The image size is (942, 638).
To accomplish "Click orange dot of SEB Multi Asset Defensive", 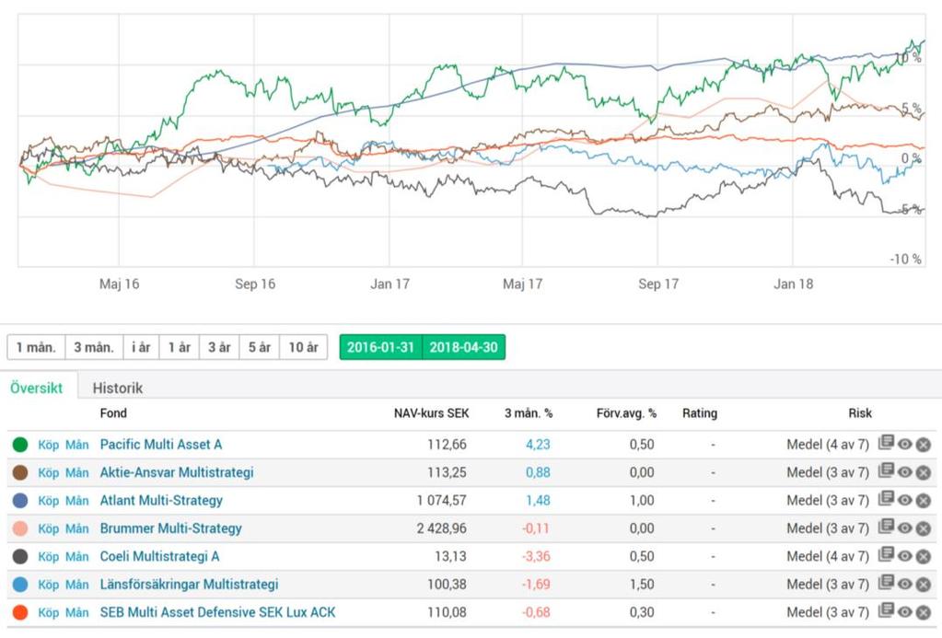I will point(20,612).
